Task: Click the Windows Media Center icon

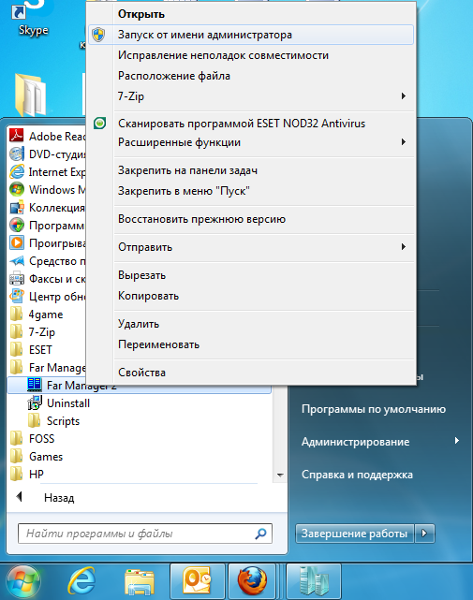Action: pos(17,189)
